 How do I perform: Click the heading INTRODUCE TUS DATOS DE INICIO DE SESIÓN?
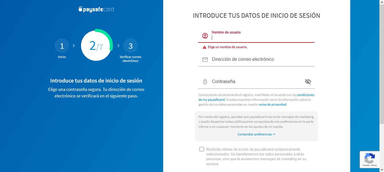pos(256,16)
